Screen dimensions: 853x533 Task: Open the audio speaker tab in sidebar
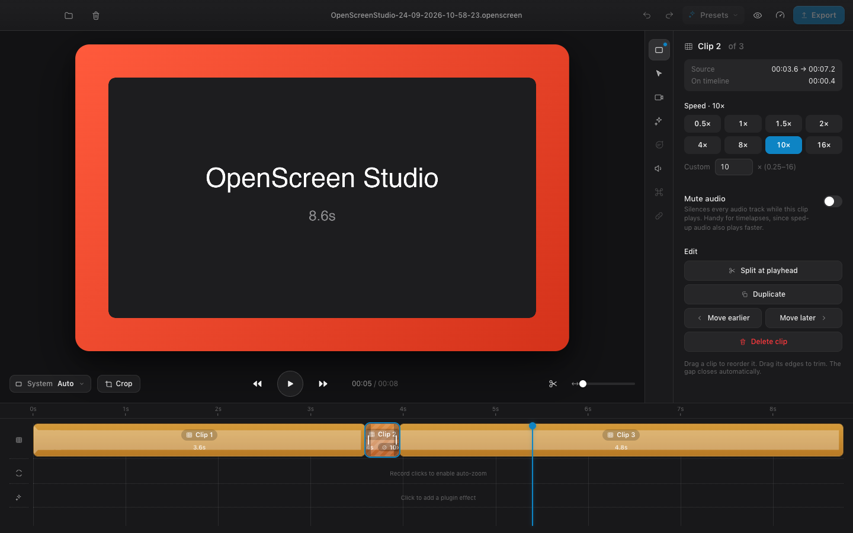point(659,168)
